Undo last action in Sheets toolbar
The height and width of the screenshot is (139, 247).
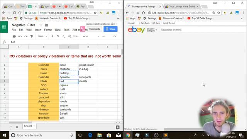click(x=20, y=36)
